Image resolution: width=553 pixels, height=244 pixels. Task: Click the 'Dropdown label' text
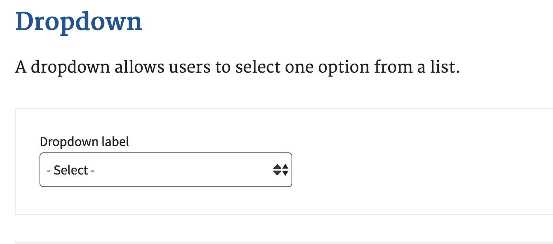pos(84,141)
